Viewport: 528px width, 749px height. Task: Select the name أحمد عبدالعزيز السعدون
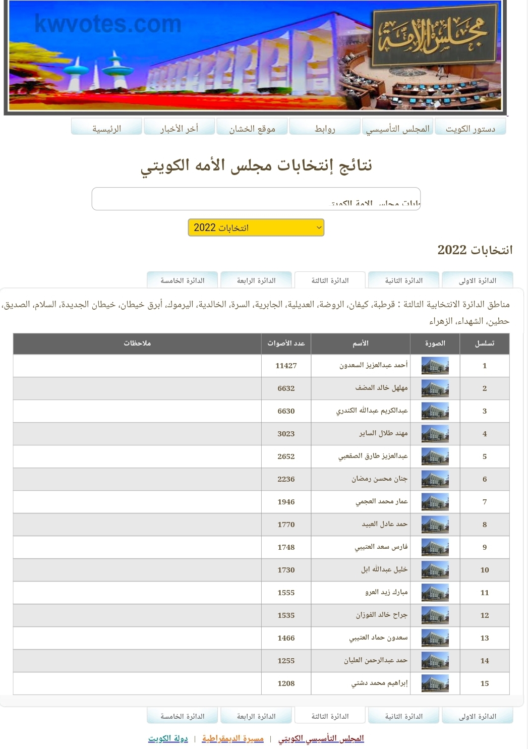374,365
